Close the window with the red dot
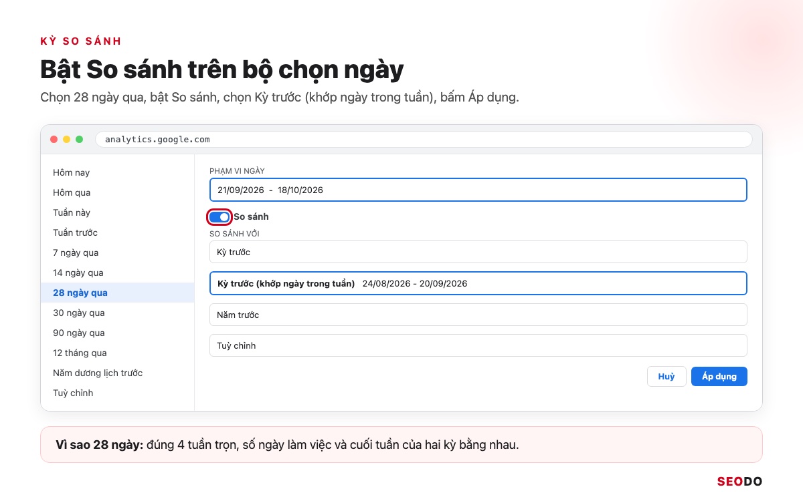This screenshot has height=503, width=803. [x=54, y=140]
